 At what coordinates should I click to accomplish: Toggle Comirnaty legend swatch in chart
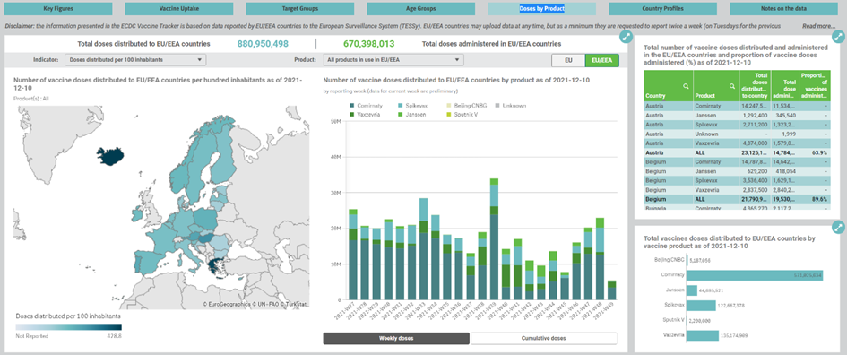point(352,106)
